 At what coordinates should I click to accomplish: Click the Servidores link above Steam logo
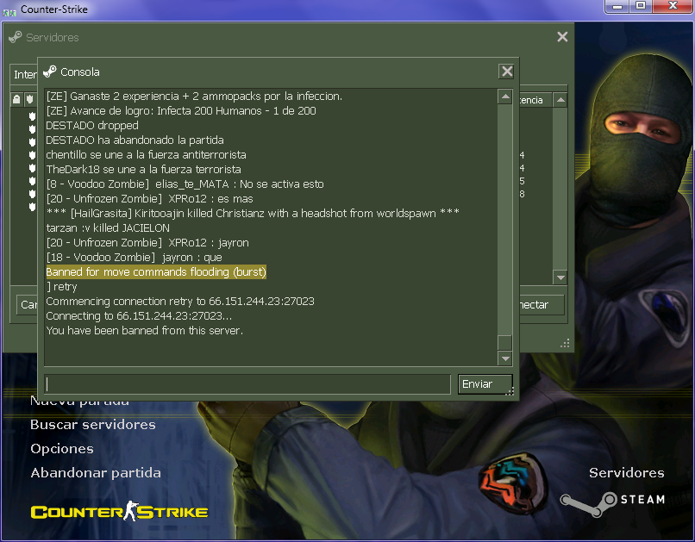(x=626, y=473)
